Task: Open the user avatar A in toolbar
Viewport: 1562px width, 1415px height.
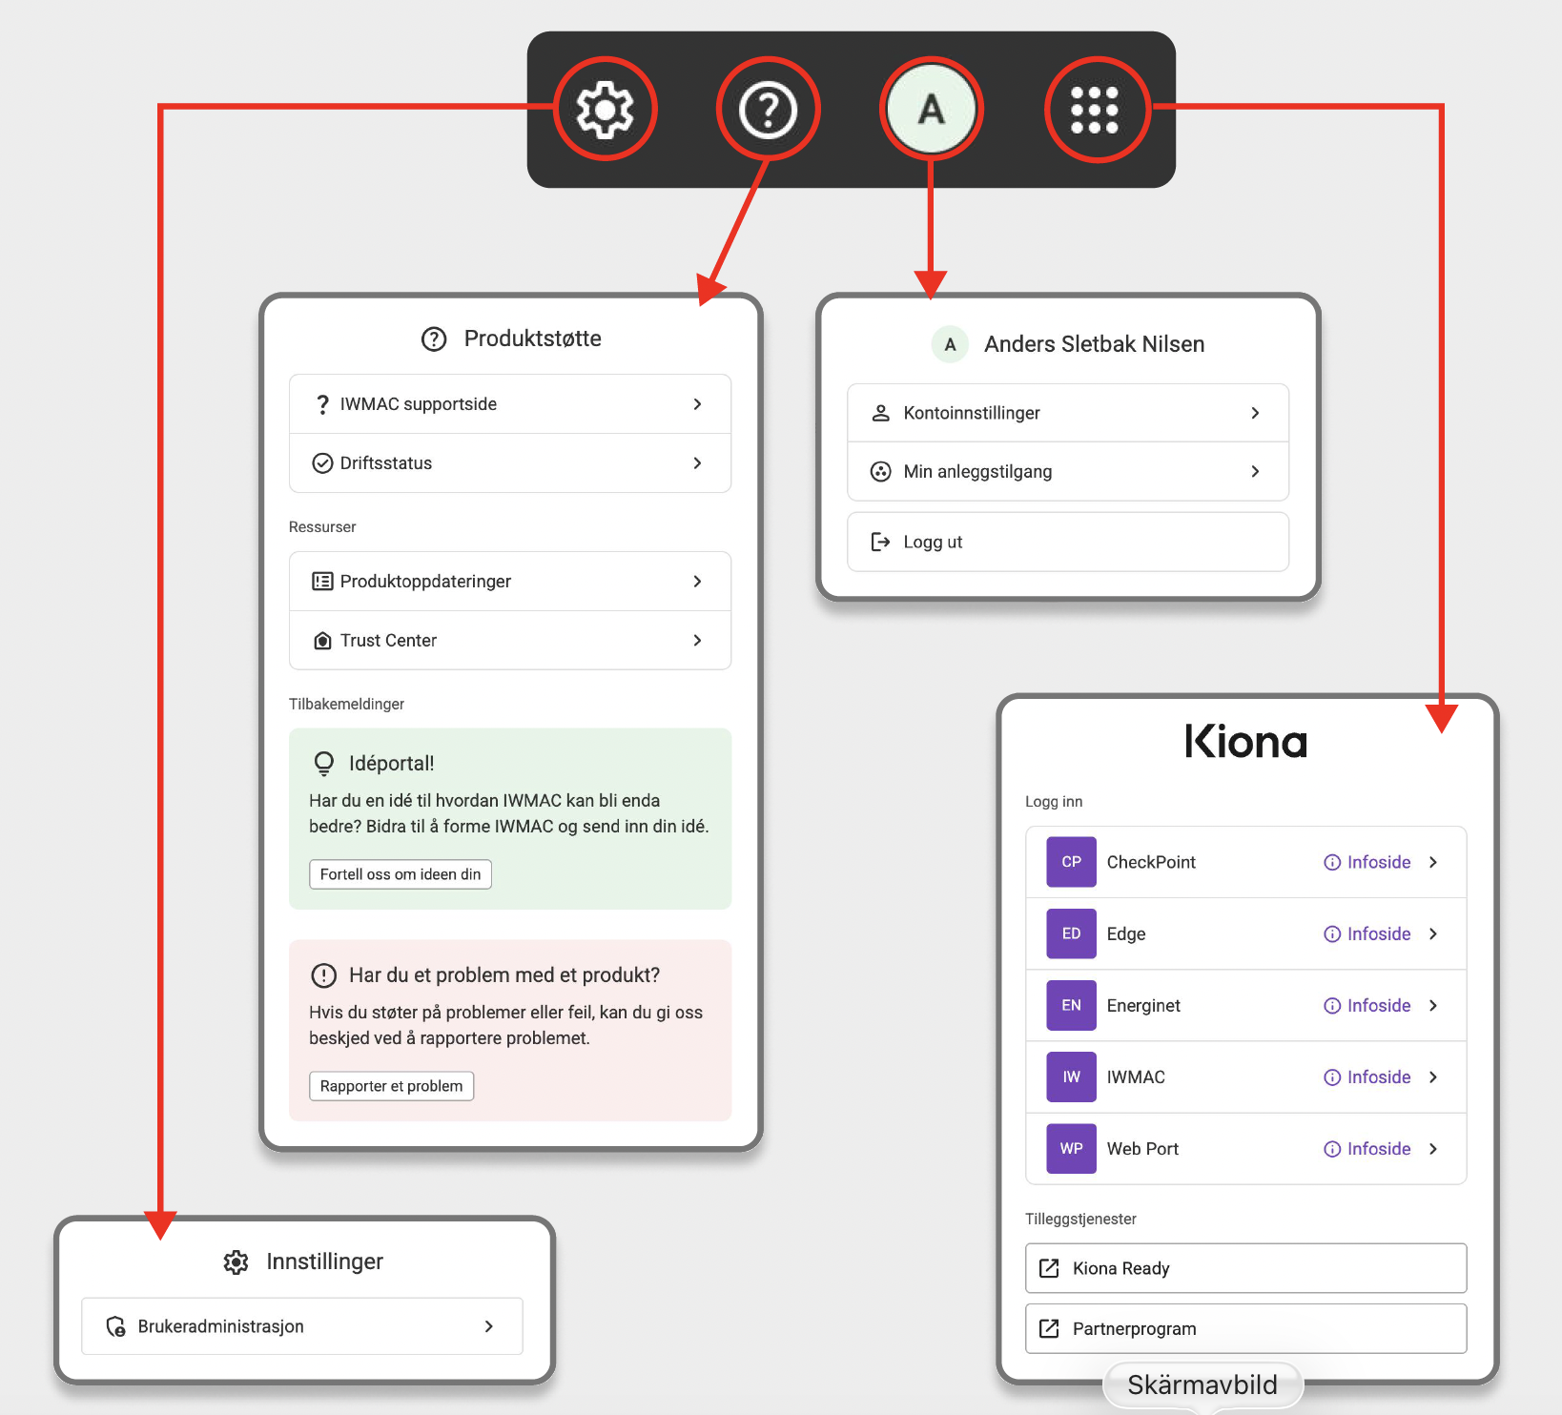Action: point(931,110)
